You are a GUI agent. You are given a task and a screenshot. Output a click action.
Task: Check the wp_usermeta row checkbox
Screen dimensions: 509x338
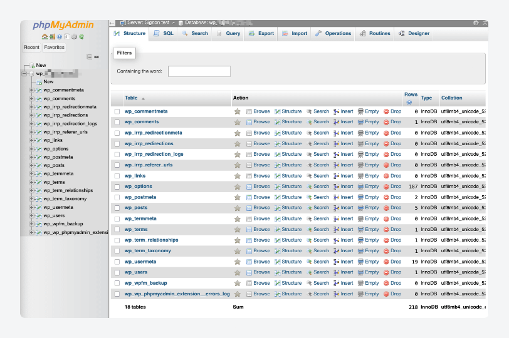[117, 262]
